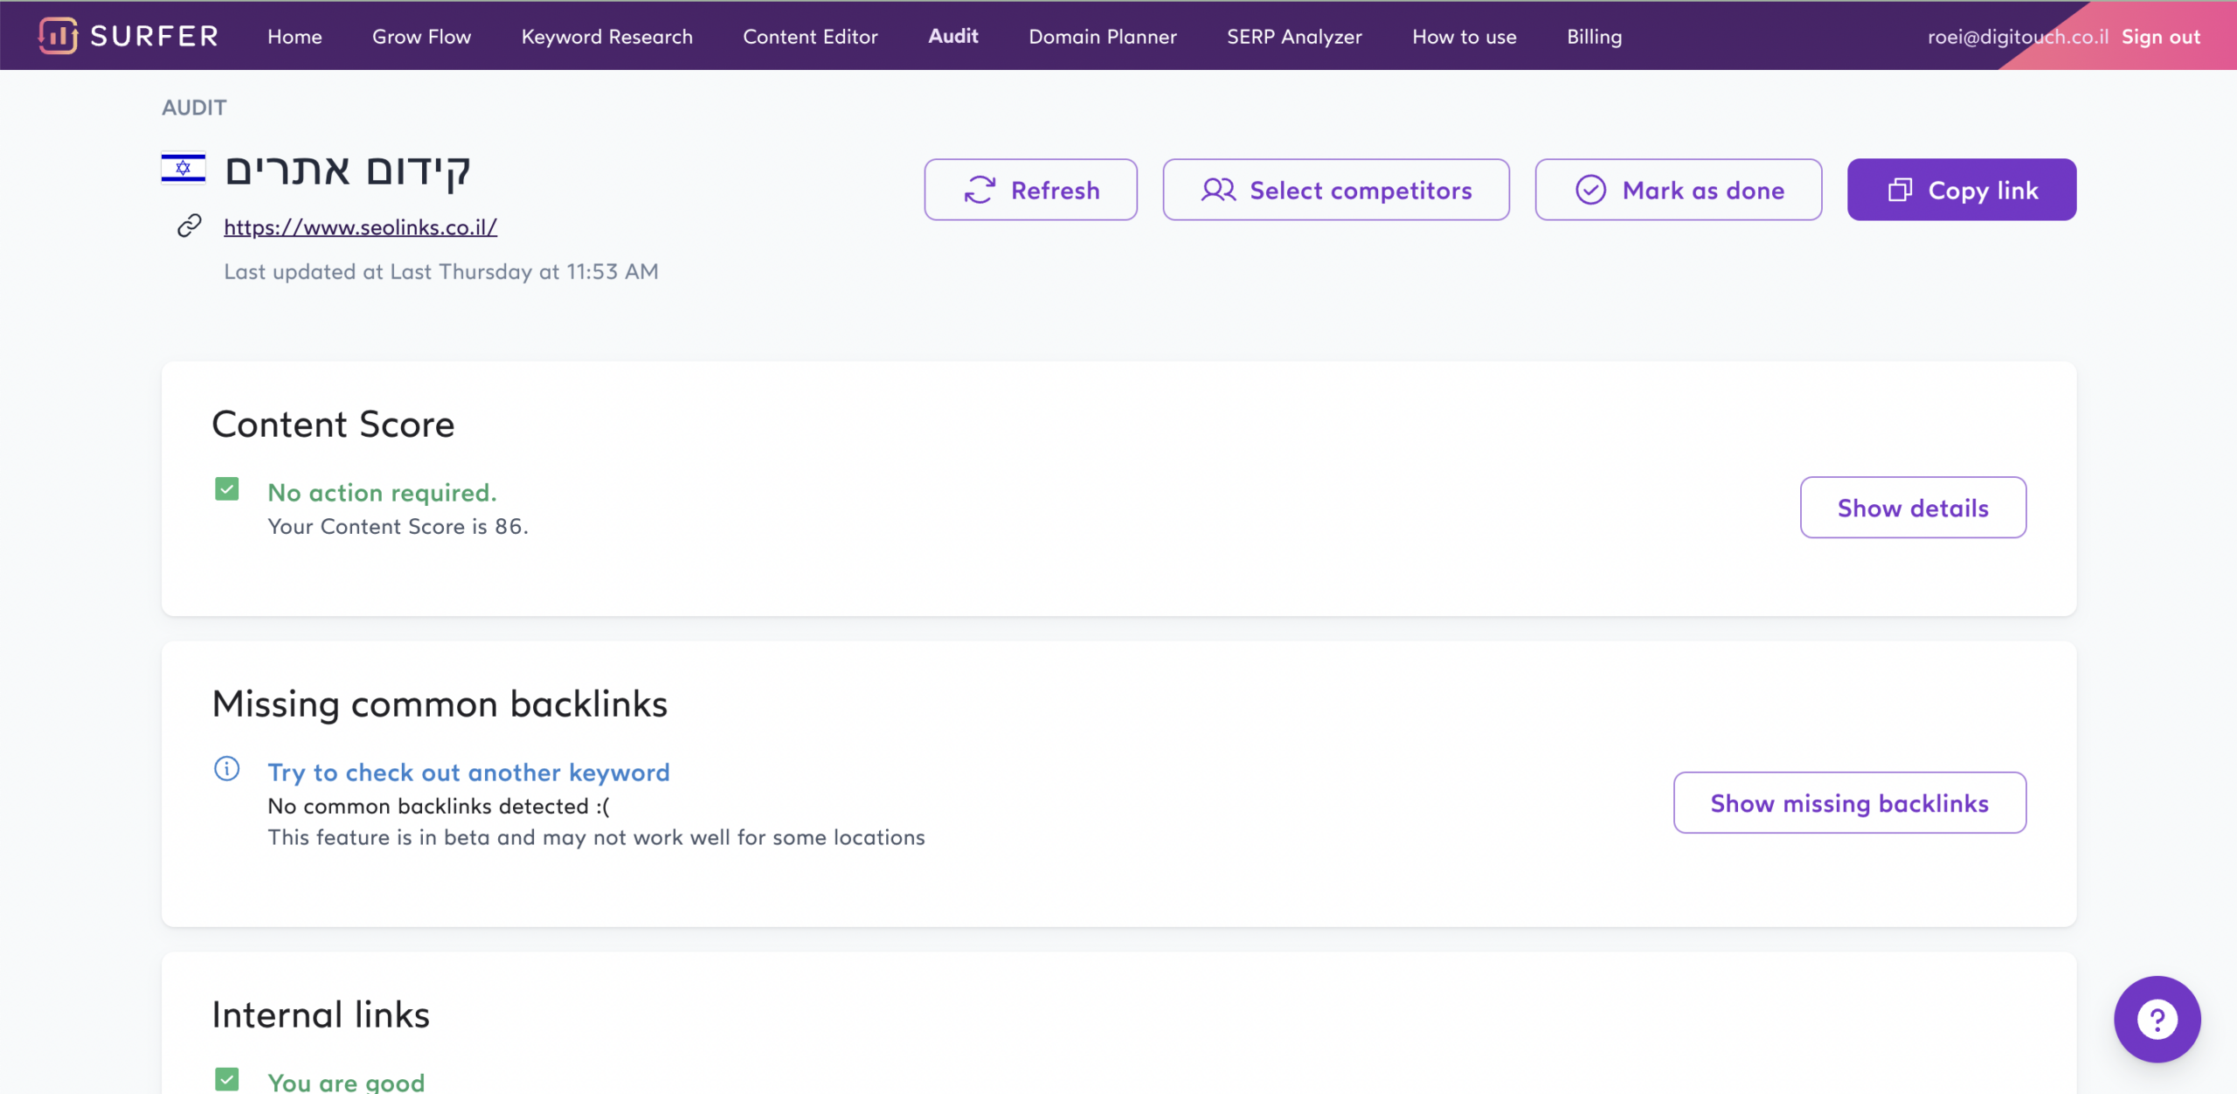Click the Missing common backlinks heading
The image size is (2237, 1094).
pyautogui.click(x=440, y=704)
